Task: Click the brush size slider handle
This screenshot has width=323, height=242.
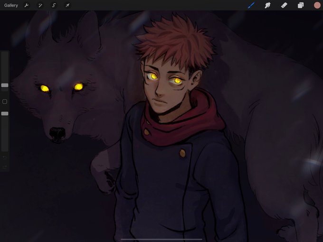Action: click(5, 85)
